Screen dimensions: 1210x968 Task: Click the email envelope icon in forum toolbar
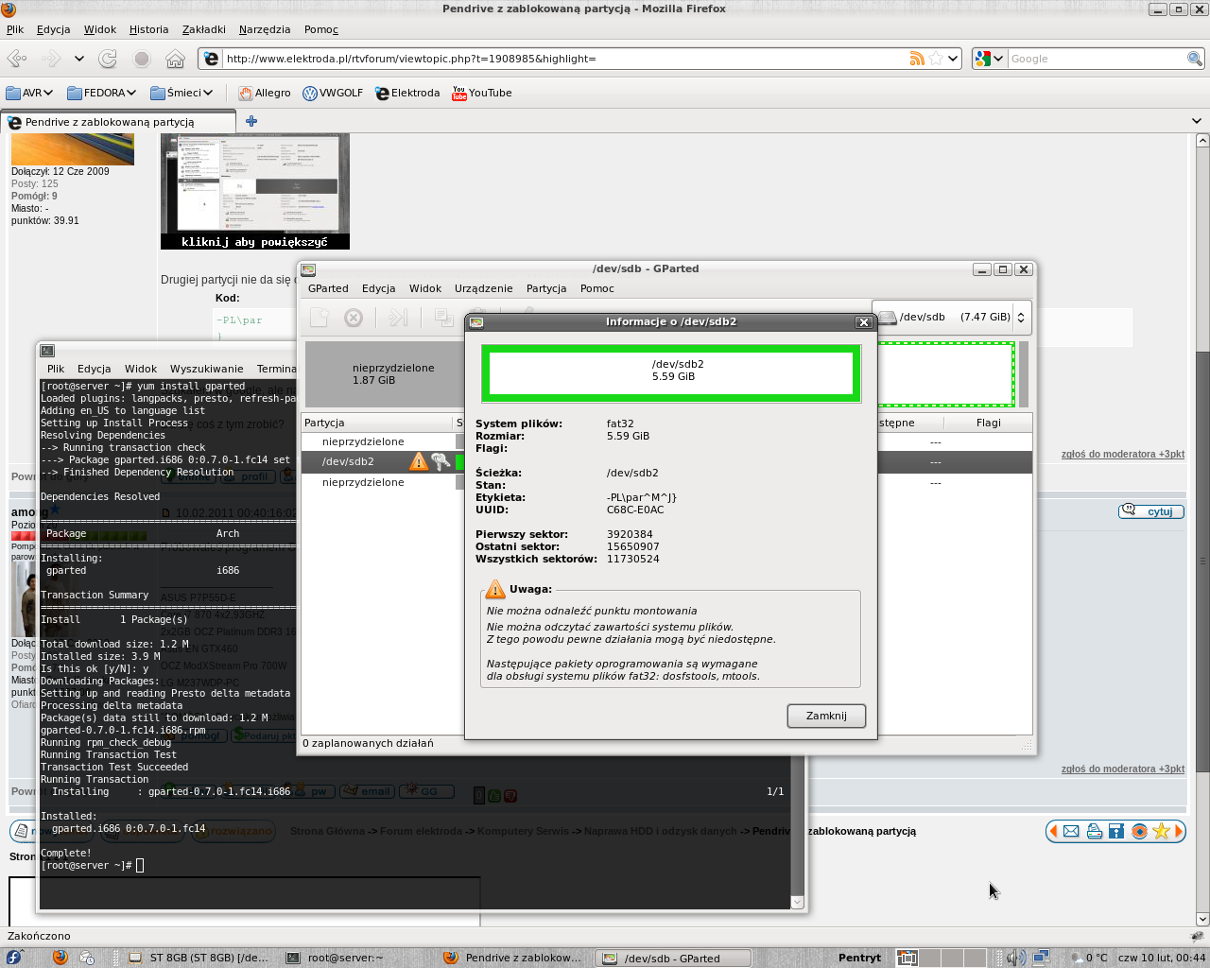[1071, 831]
